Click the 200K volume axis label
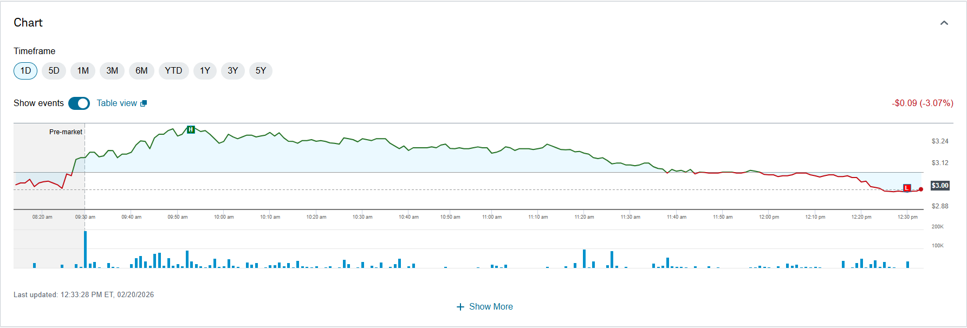Image resolution: width=967 pixels, height=328 pixels. pos(938,227)
